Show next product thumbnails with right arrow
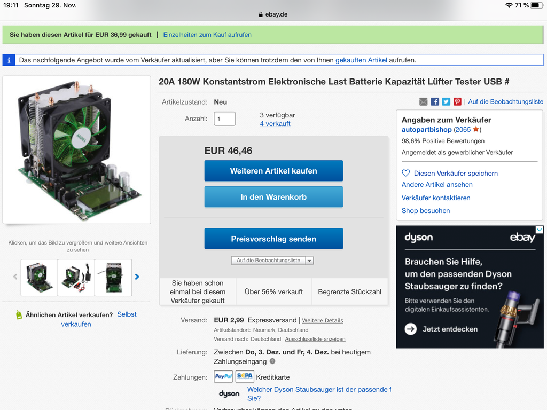This screenshot has width=547, height=410. (137, 277)
